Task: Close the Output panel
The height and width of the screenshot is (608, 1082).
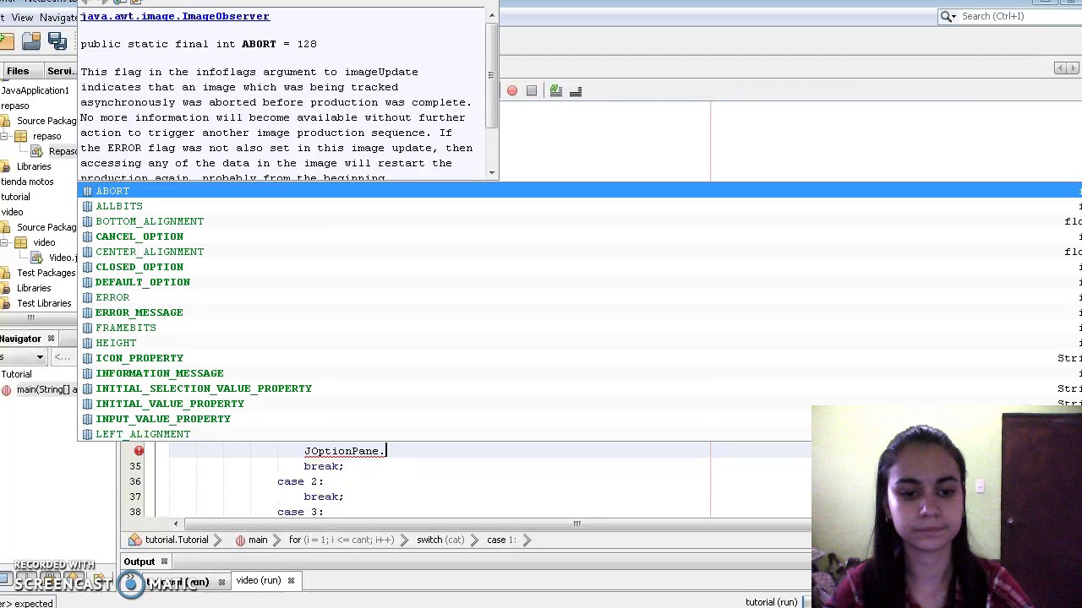Action: coord(164,562)
